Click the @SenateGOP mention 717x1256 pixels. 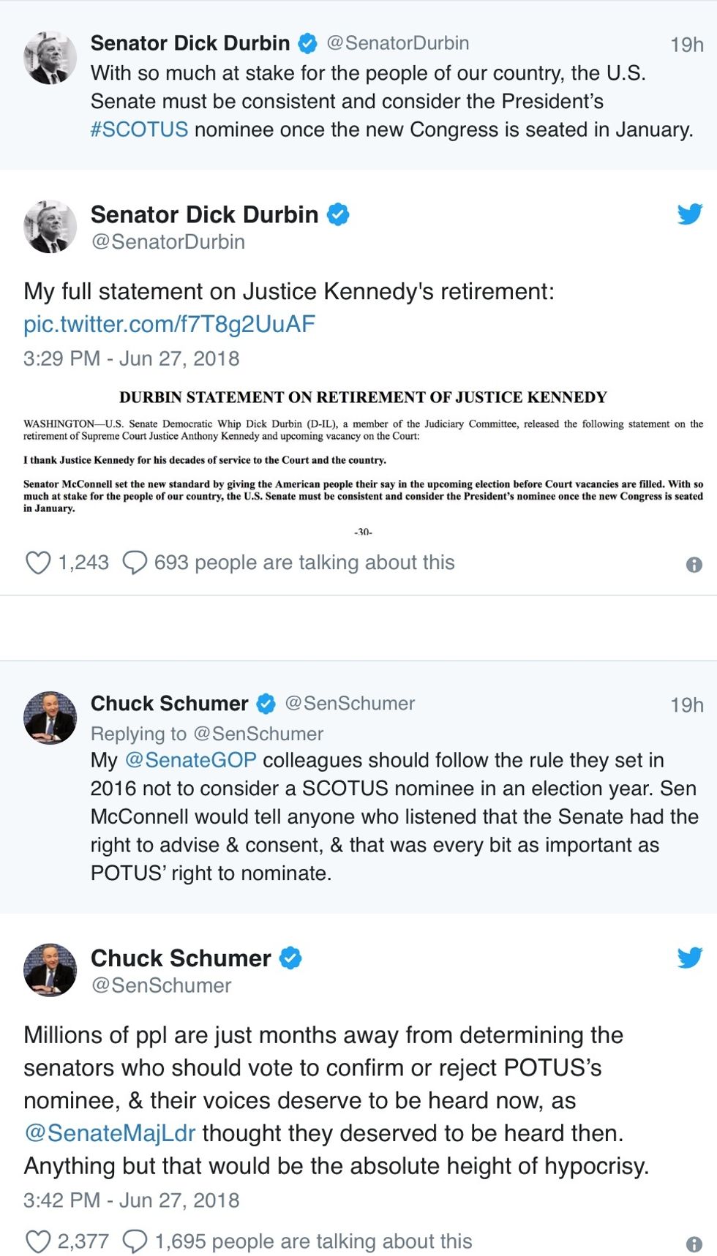click(190, 760)
